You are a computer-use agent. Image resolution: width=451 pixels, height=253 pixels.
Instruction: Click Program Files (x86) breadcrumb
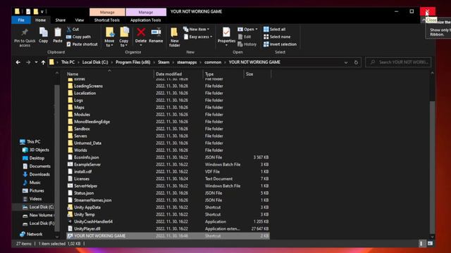(133, 63)
